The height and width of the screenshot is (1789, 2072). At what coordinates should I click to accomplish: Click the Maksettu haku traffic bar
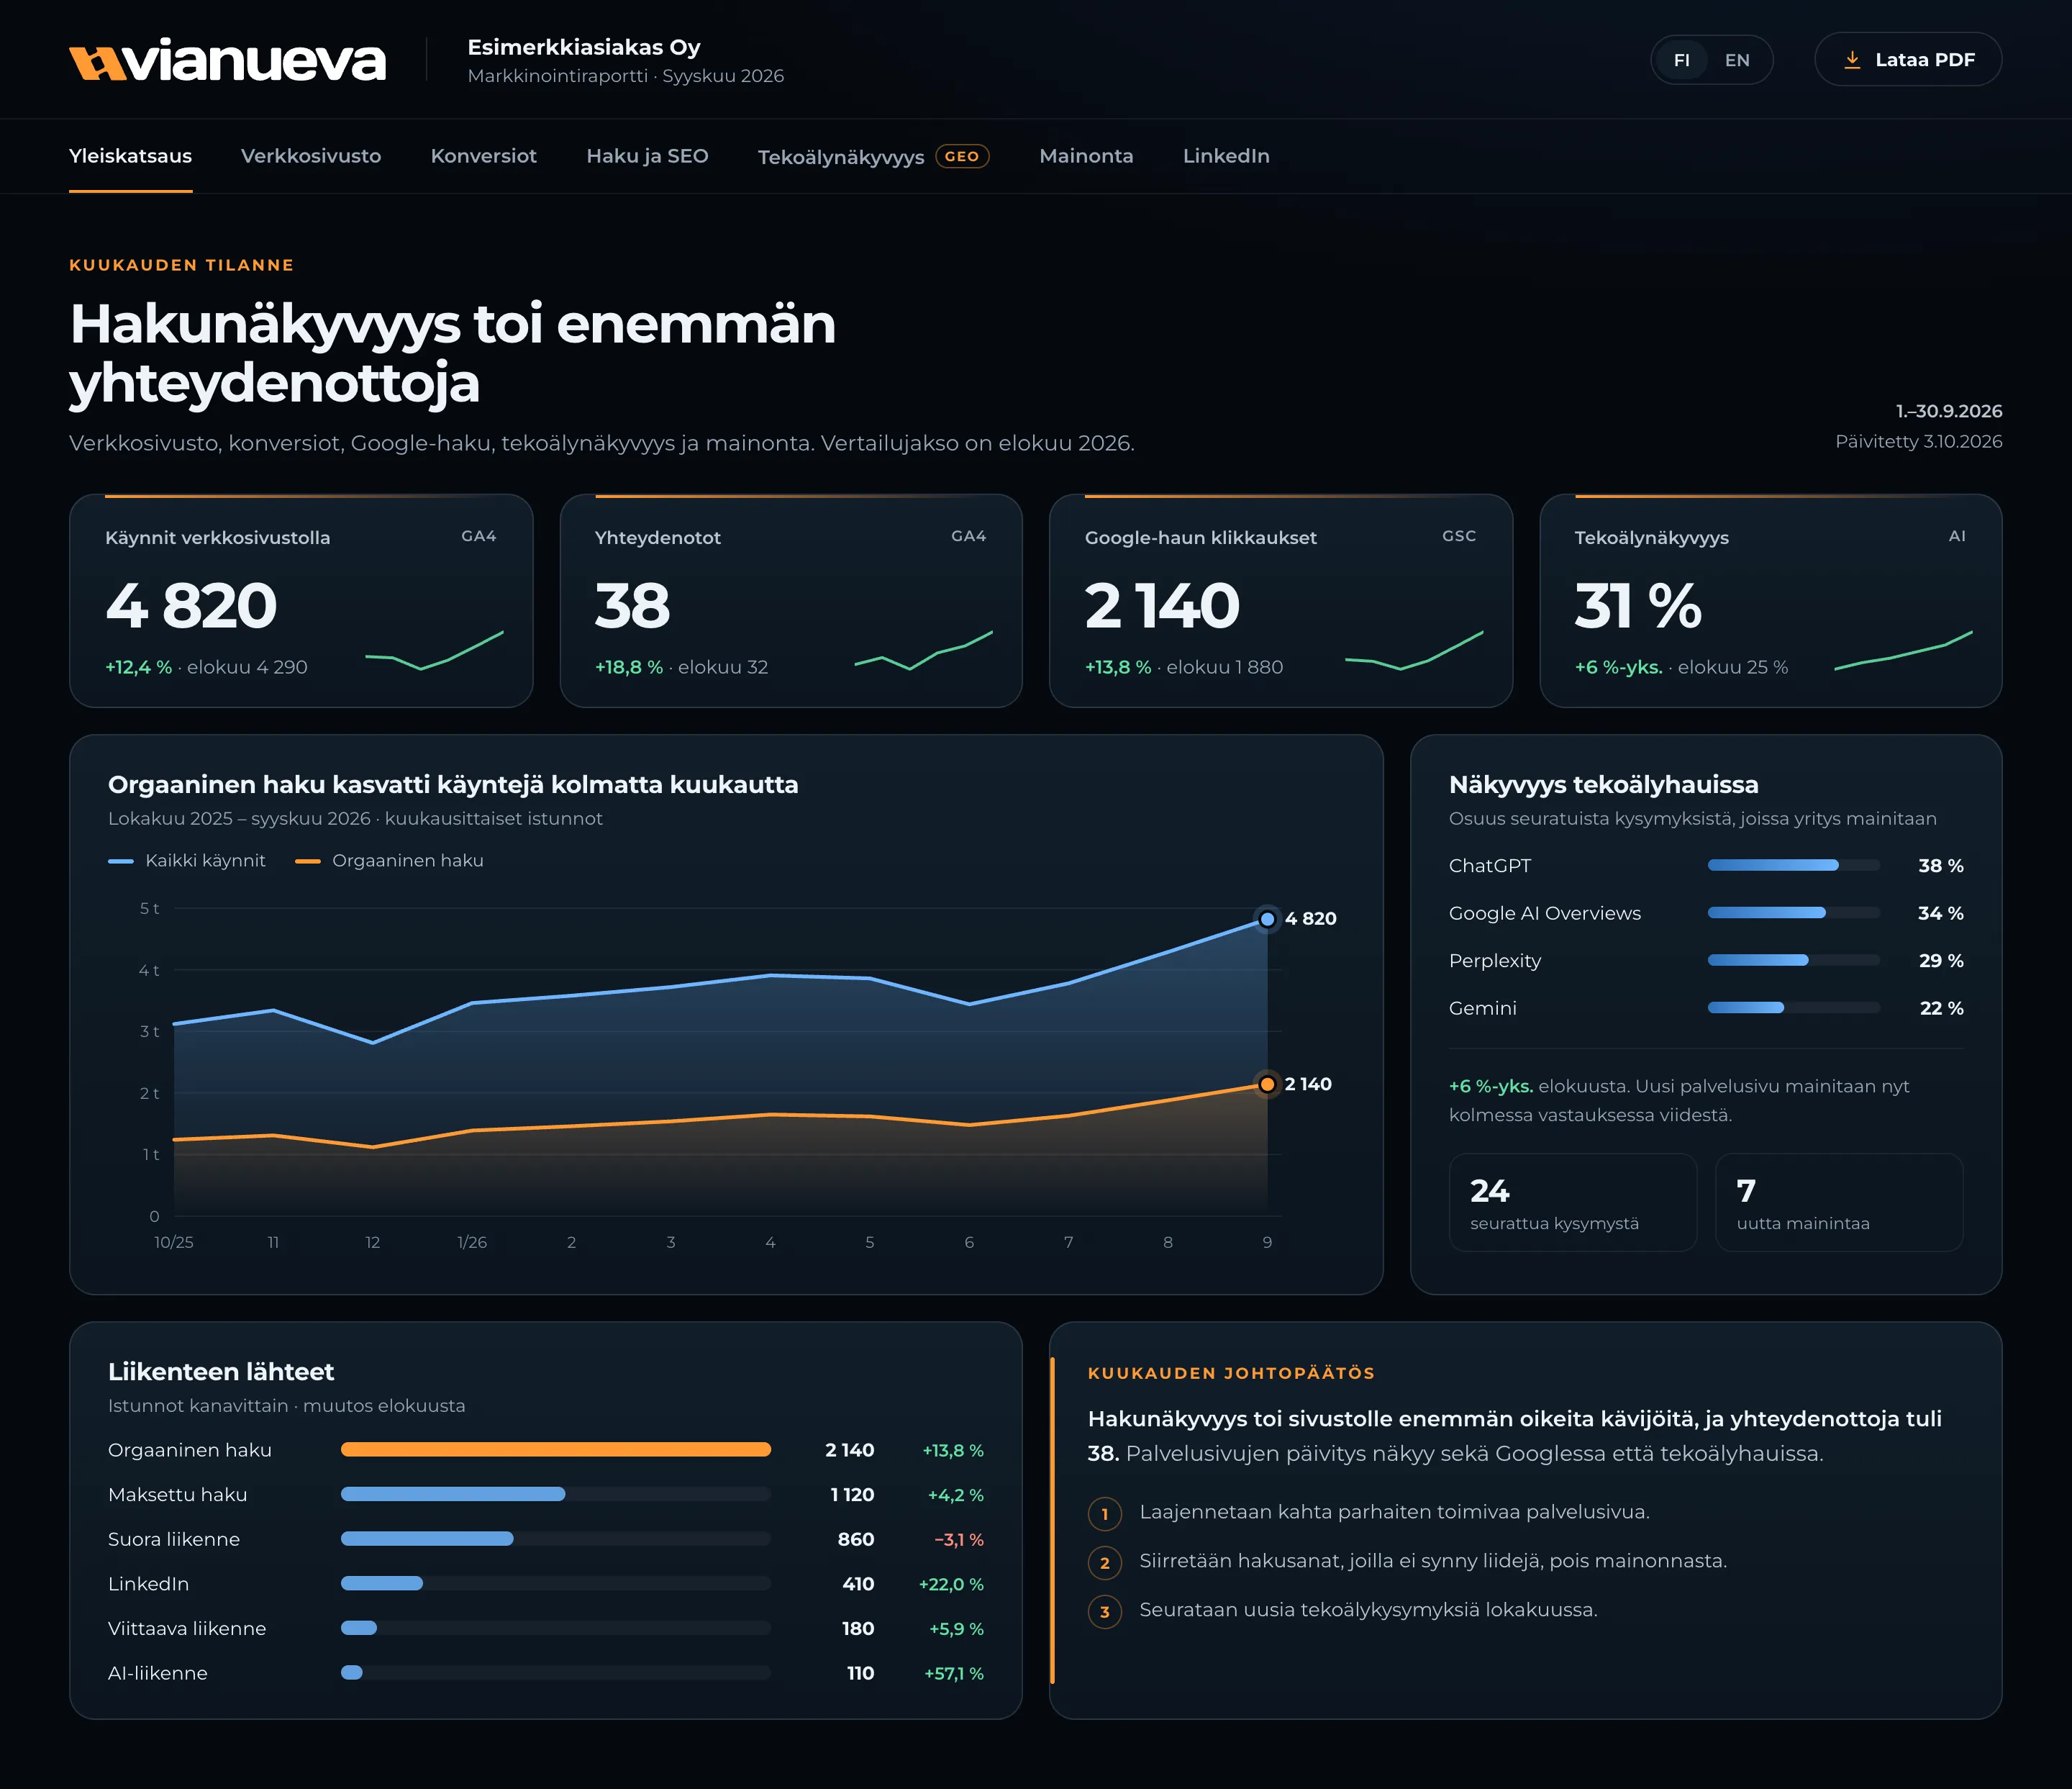[556, 1494]
